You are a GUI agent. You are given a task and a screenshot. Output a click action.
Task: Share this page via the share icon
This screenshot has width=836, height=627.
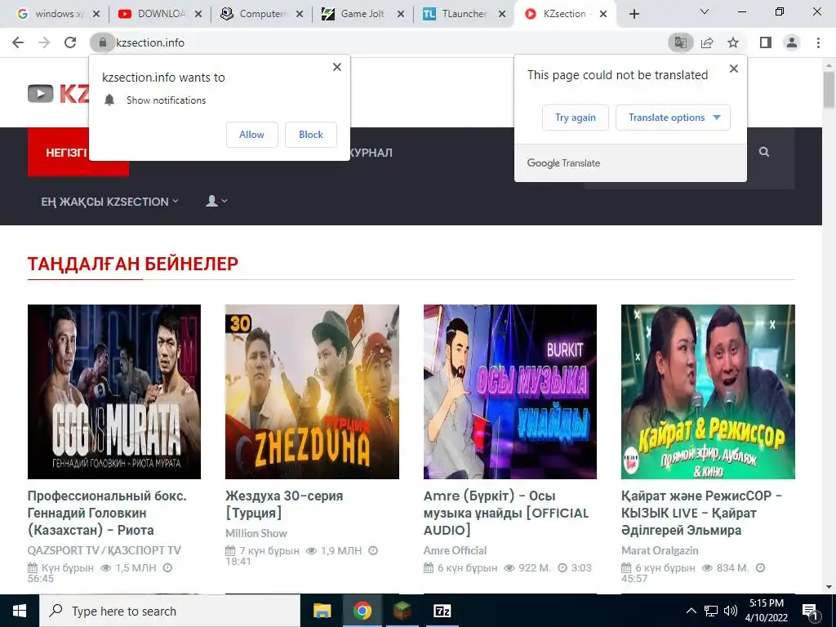[x=707, y=42]
